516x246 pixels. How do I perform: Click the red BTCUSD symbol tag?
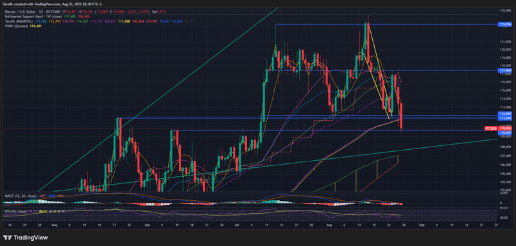pyautogui.click(x=491, y=128)
